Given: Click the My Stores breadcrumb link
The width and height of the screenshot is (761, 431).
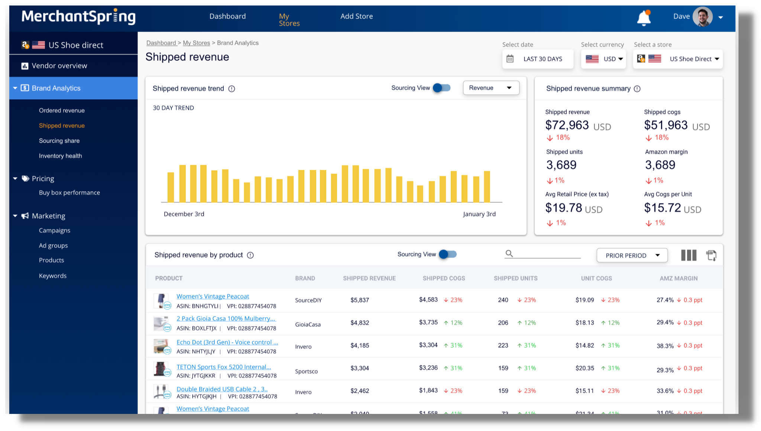Looking at the screenshot, I should [x=196, y=43].
